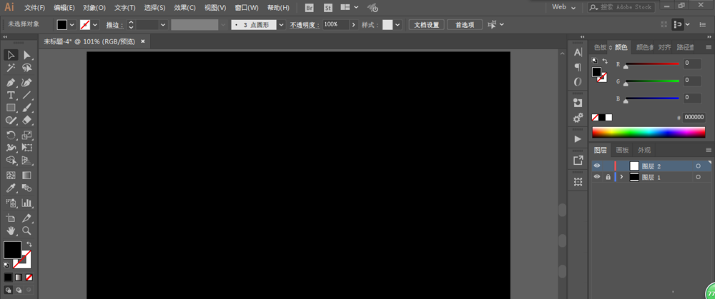This screenshot has height=299, width=715.
Task: Select the Paintbrush tool
Action: pos(27,108)
